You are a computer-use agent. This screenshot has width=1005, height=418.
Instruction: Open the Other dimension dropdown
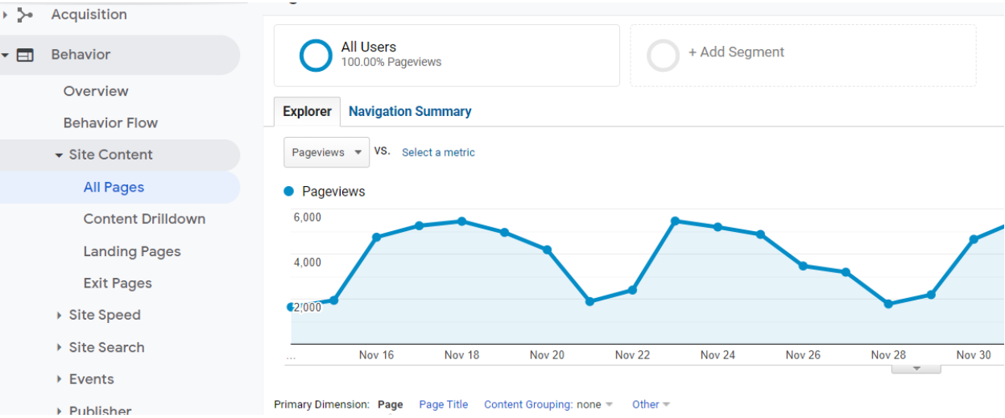tap(651, 405)
